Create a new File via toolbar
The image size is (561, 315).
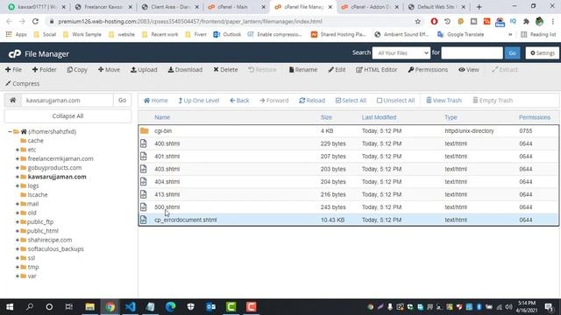[x=14, y=70]
